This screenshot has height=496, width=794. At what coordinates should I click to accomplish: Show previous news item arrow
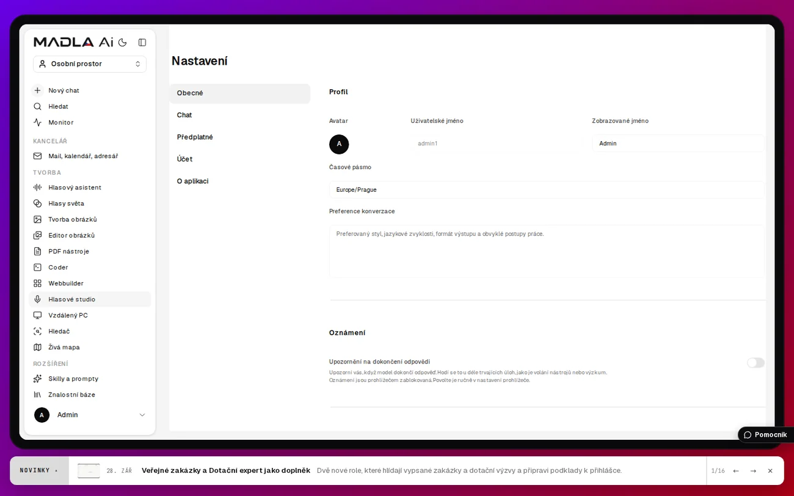pyautogui.click(x=736, y=471)
